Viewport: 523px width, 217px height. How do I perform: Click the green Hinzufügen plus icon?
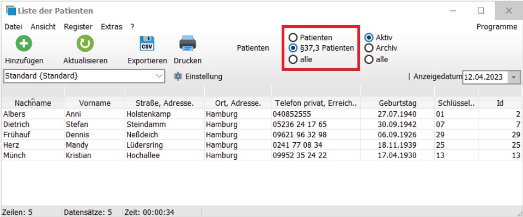(23, 44)
